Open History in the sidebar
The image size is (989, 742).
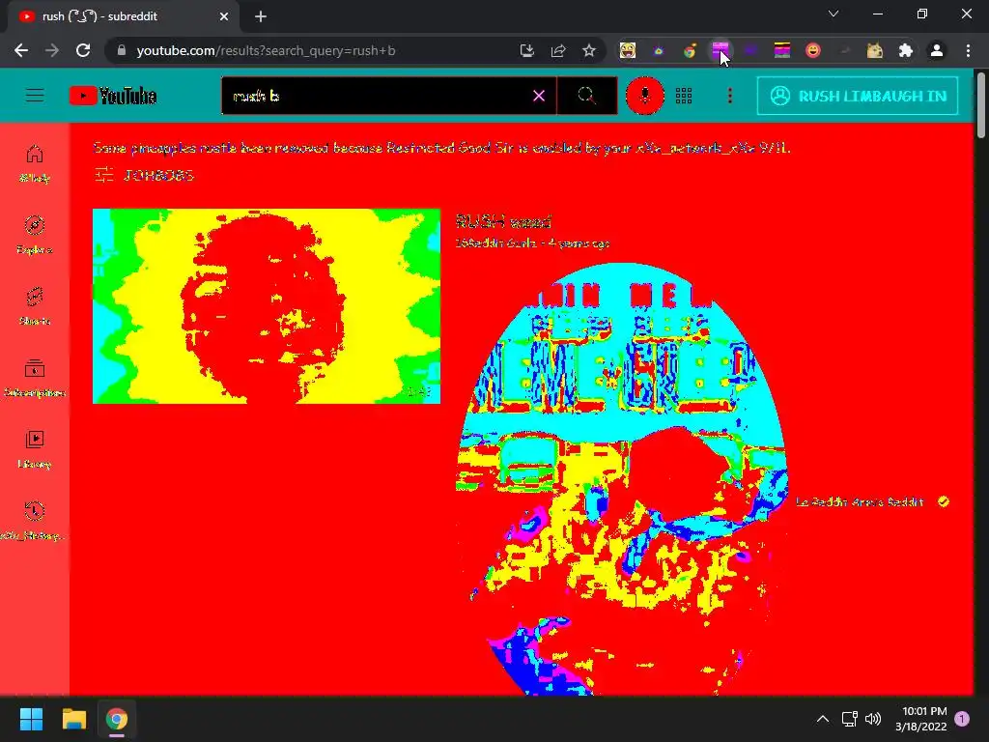35,521
